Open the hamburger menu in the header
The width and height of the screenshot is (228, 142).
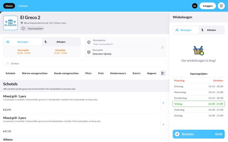coord(221,6)
